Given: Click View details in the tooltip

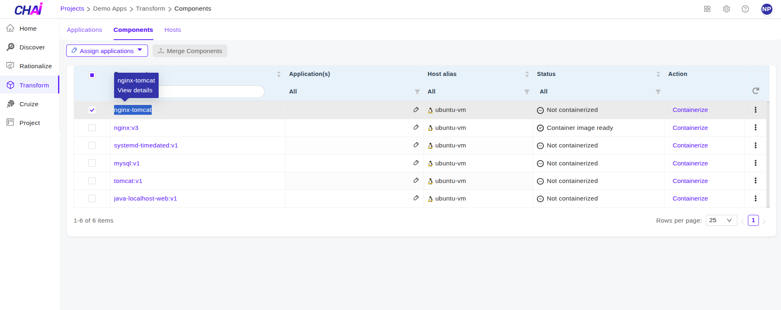Looking at the screenshot, I should pos(135,90).
